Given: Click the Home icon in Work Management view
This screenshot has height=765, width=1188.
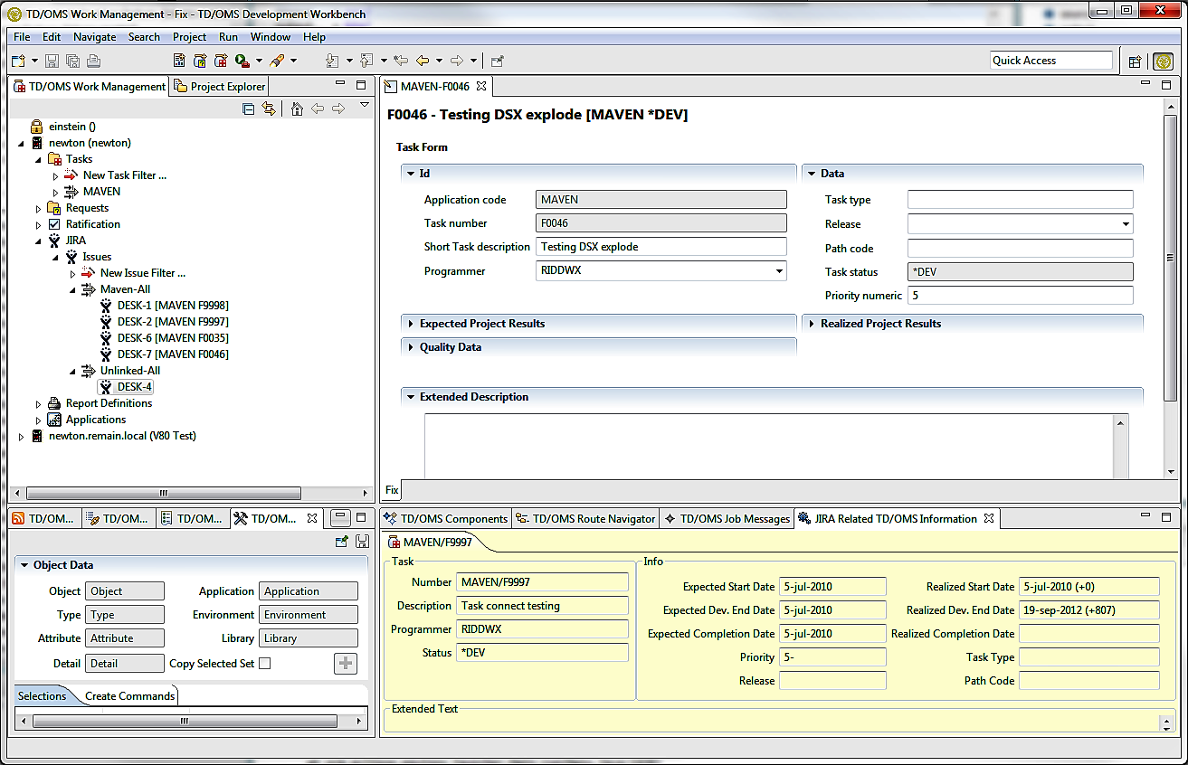Looking at the screenshot, I should [x=298, y=108].
